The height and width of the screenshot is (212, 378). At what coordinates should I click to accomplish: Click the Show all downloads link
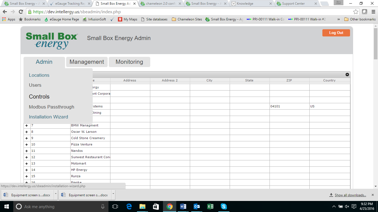tap(350, 195)
